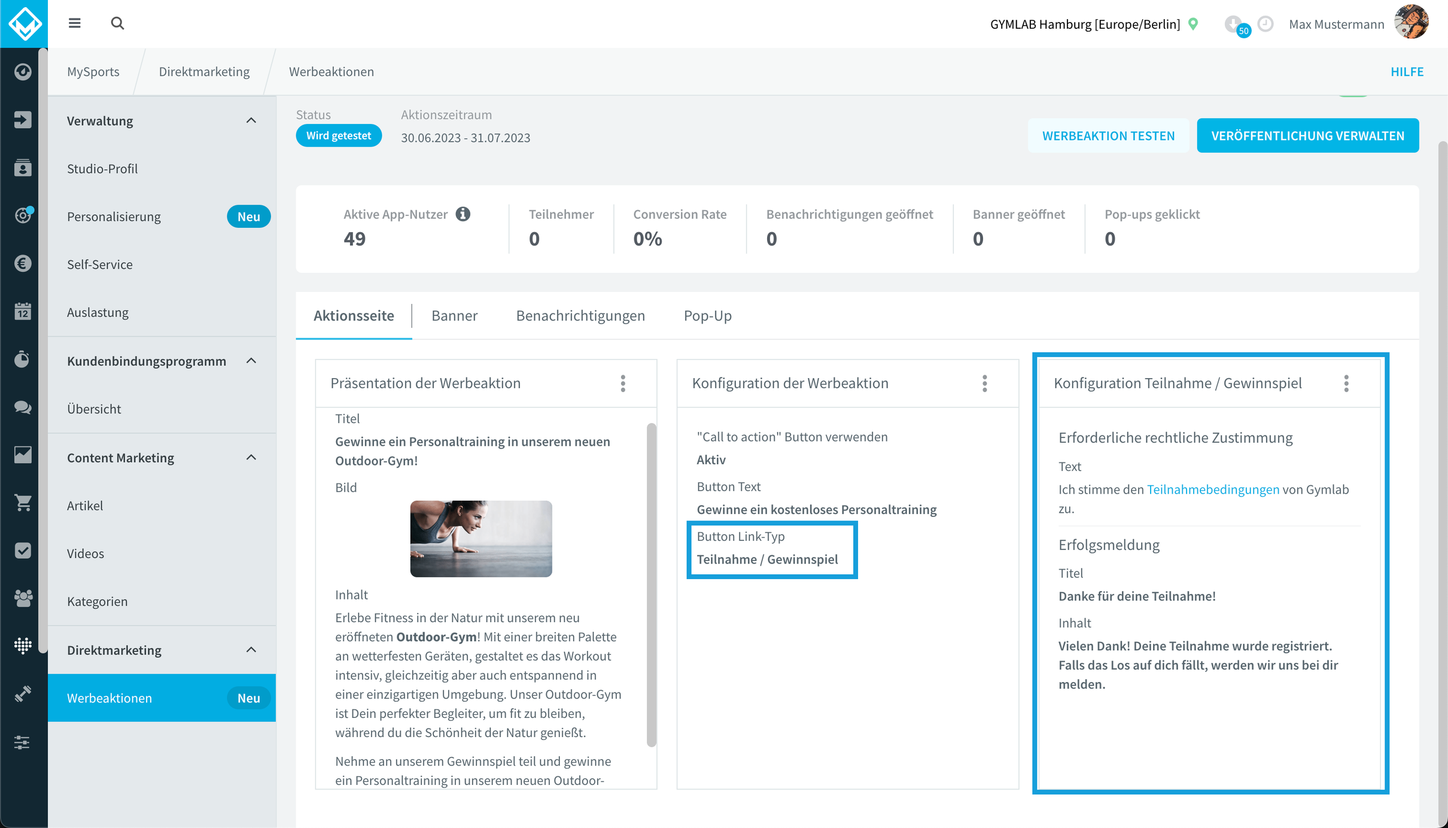Open the HILFE link
Image resolution: width=1448 pixels, height=828 pixels.
(x=1407, y=72)
